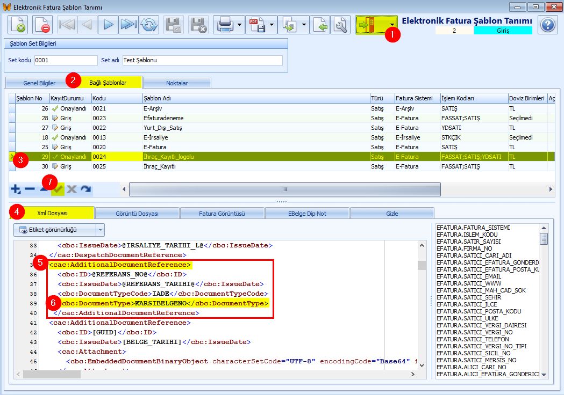Open the PDF save dropdown arrow

point(272,25)
